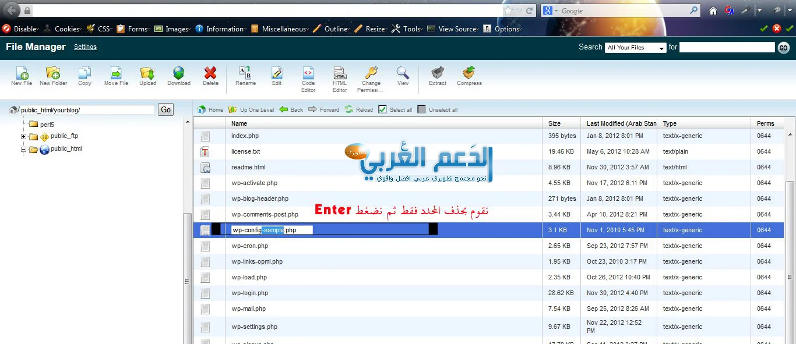Open the Change Permissions key icon
Image resolution: width=796 pixels, height=344 pixels.
[371, 74]
